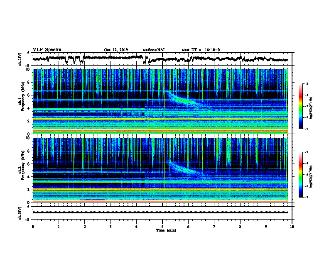Image resolution: width=329 pixels, height=254 pixels.
Task: Click the "start UT = 16:10:0" header text
Action: click(x=201, y=50)
